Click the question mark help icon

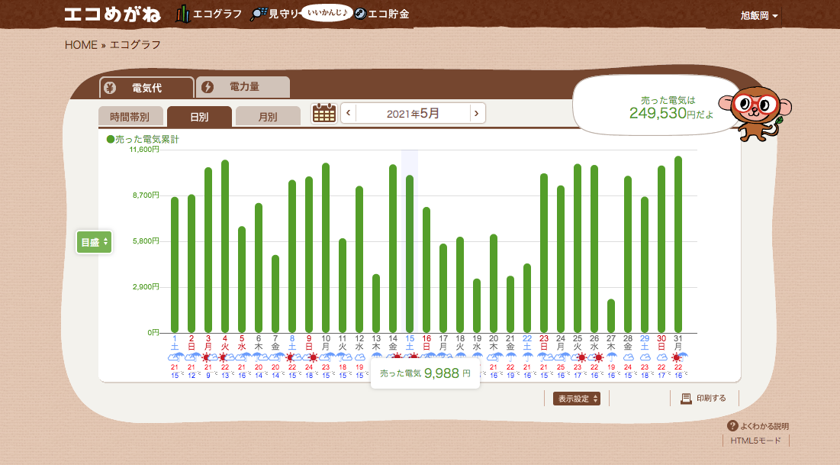732,426
